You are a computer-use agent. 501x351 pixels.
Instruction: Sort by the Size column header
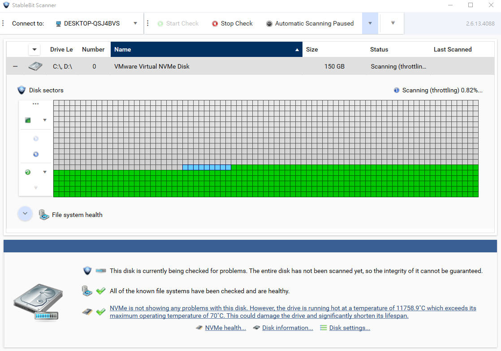click(312, 50)
